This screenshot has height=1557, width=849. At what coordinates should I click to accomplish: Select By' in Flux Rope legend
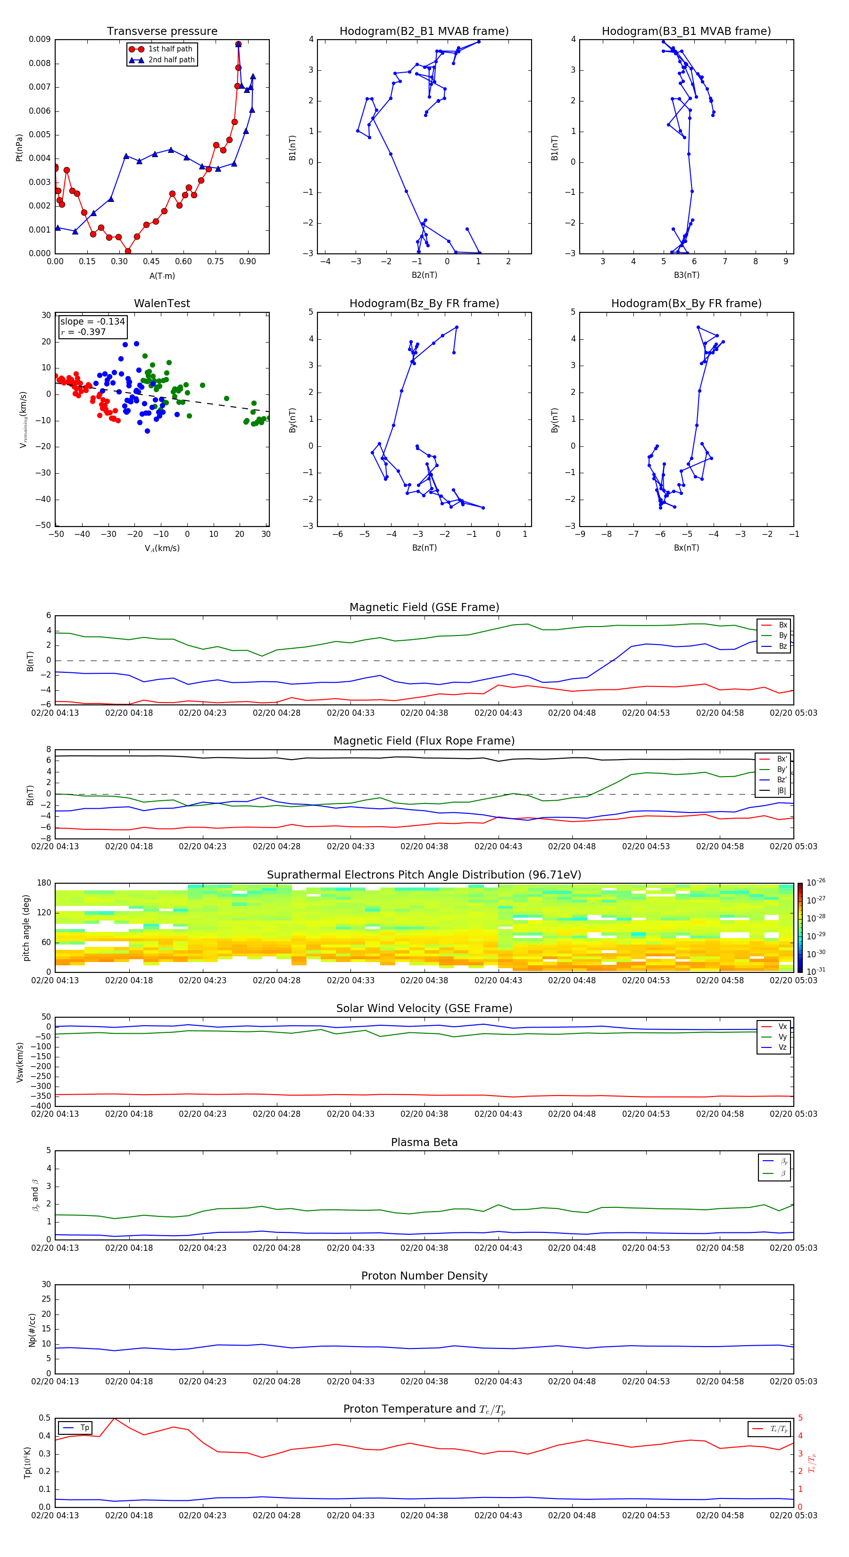point(774,770)
